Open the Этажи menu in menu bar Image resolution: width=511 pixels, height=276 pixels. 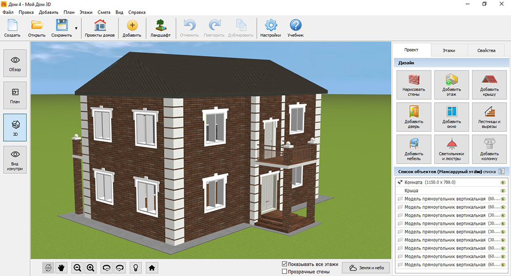pos(86,12)
